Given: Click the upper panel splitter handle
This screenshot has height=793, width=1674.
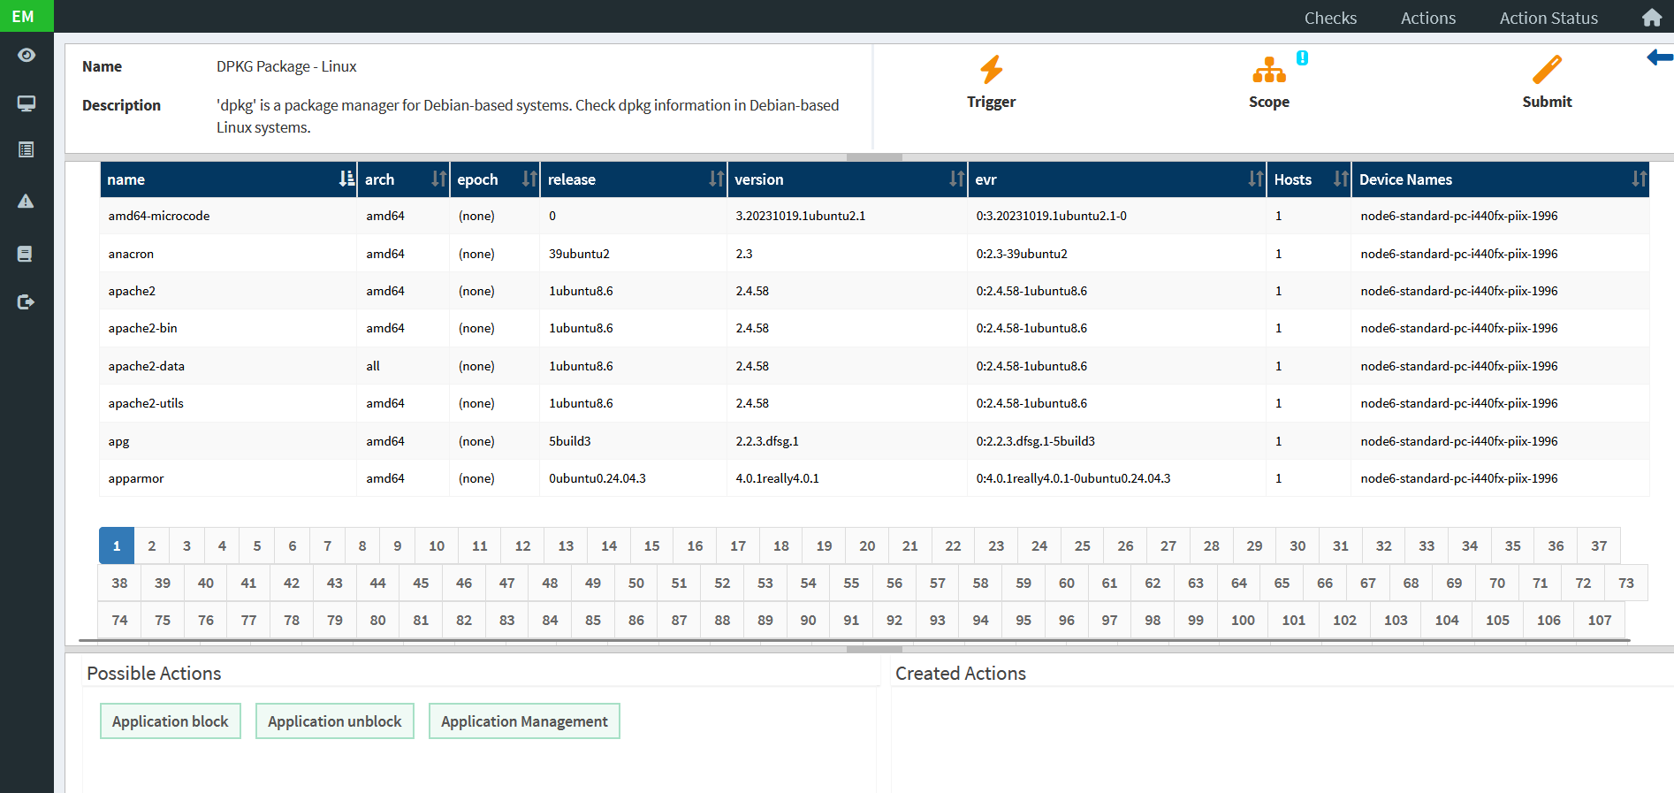Looking at the screenshot, I should point(874,157).
